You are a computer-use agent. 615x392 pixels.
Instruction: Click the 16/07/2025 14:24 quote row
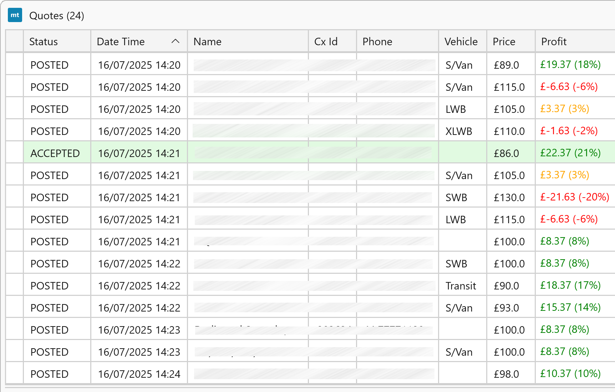[139, 374]
